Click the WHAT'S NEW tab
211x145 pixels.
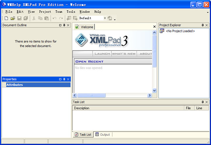point(124,54)
